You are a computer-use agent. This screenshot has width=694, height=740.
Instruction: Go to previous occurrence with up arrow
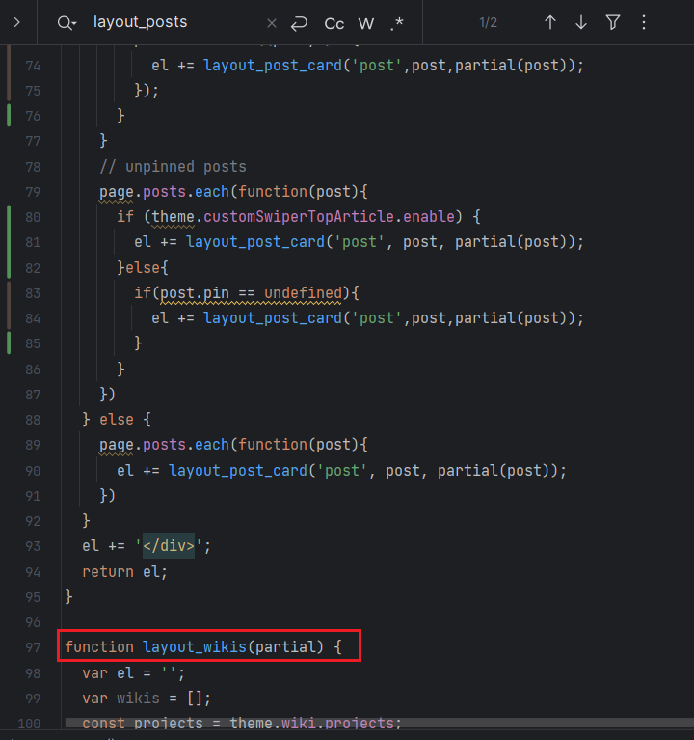click(550, 22)
